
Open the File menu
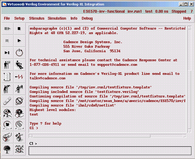point(7,18)
